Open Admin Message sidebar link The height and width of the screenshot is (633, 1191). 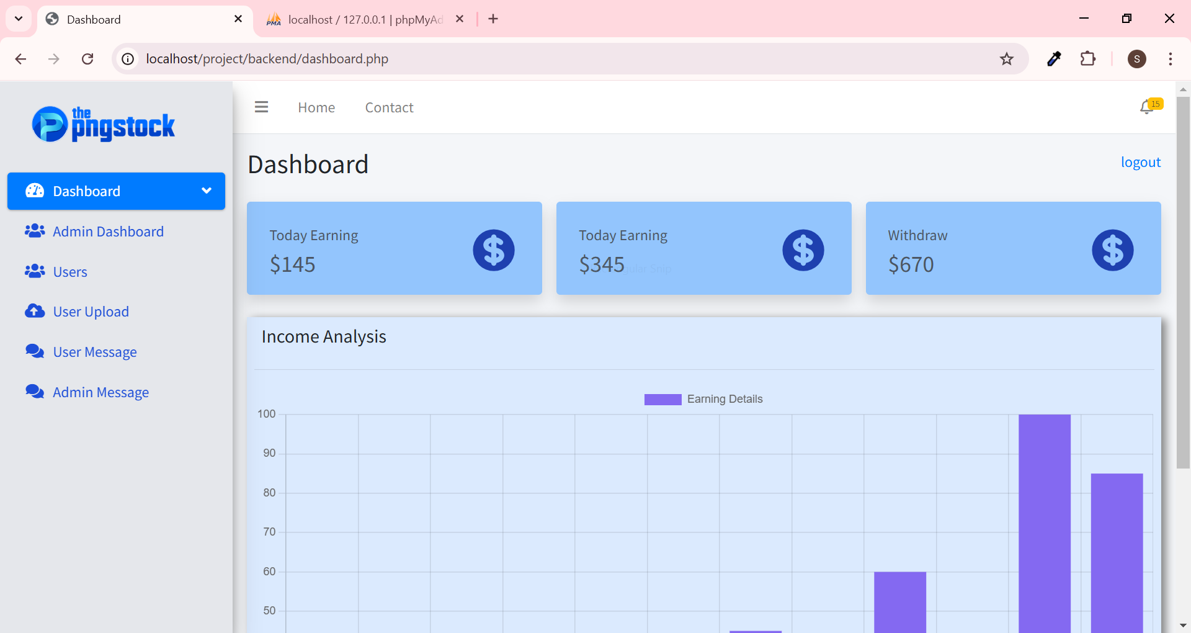101,392
